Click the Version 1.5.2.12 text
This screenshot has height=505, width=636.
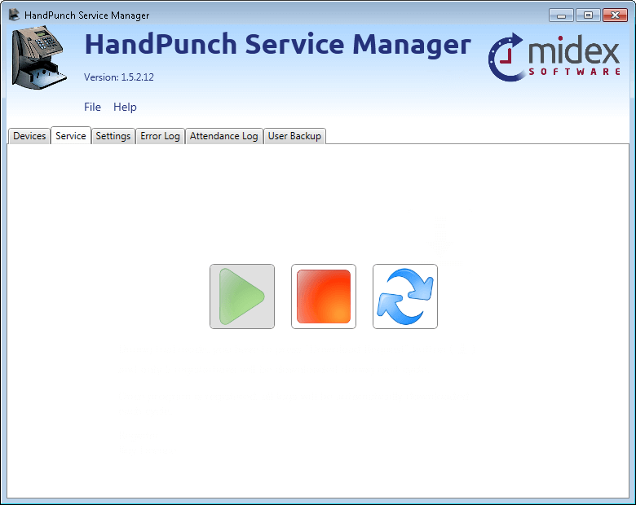coord(119,77)
